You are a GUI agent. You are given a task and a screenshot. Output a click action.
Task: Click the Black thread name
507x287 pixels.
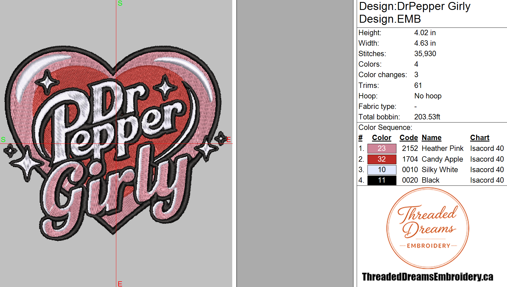click(430, 180)
